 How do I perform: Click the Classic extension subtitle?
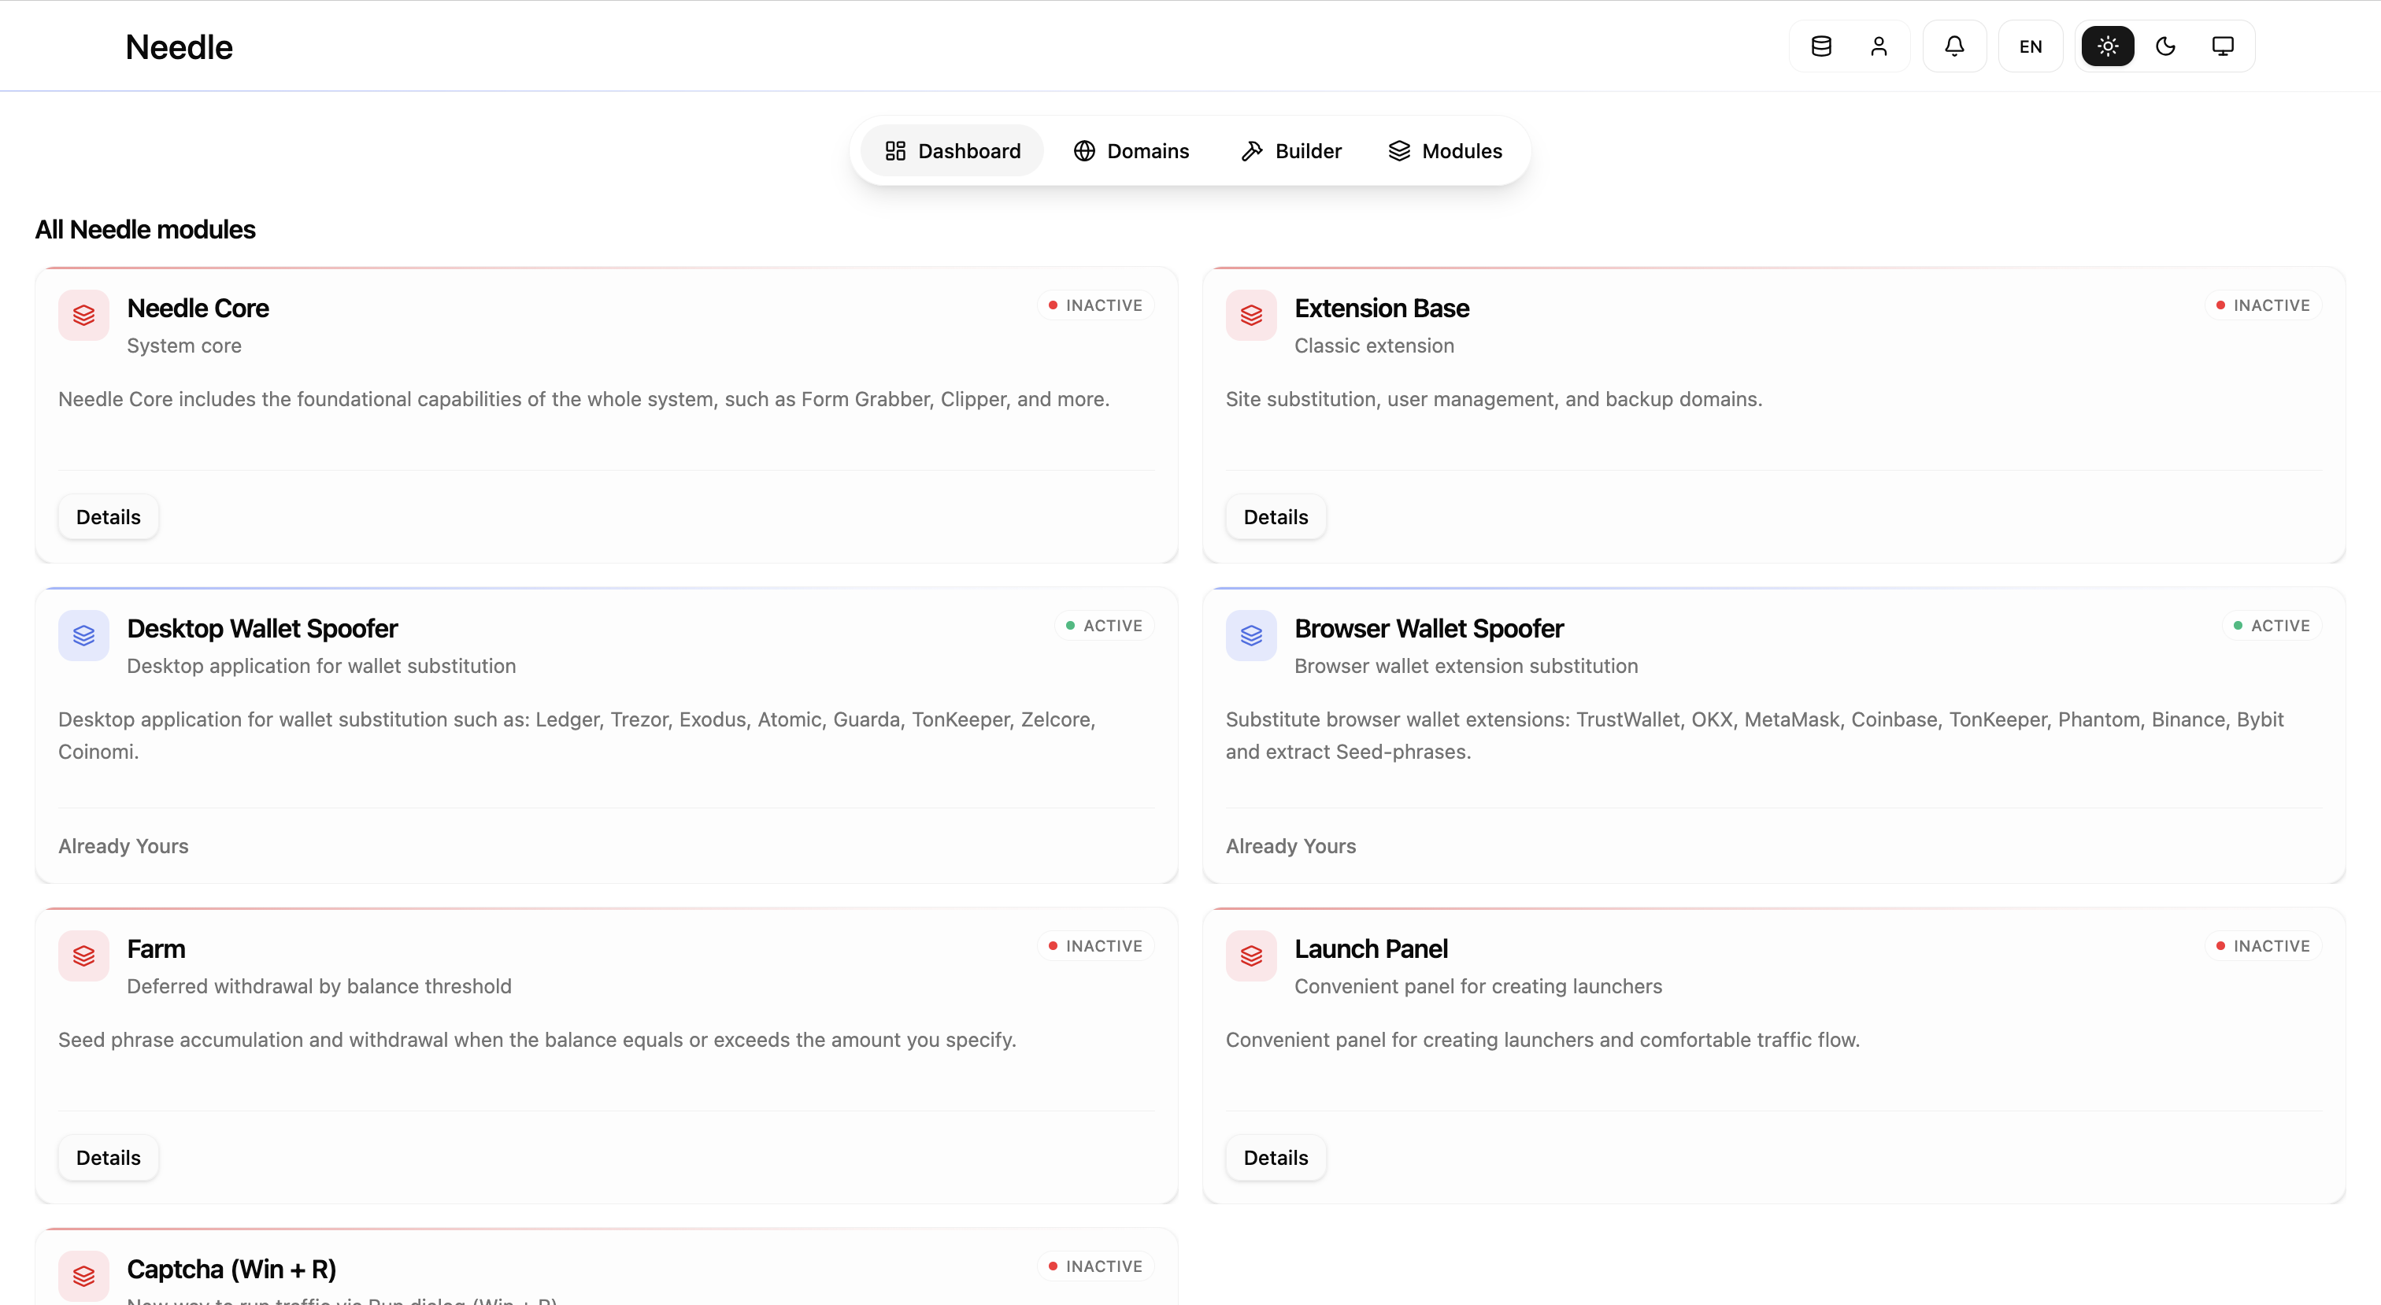click(1373, 346)
